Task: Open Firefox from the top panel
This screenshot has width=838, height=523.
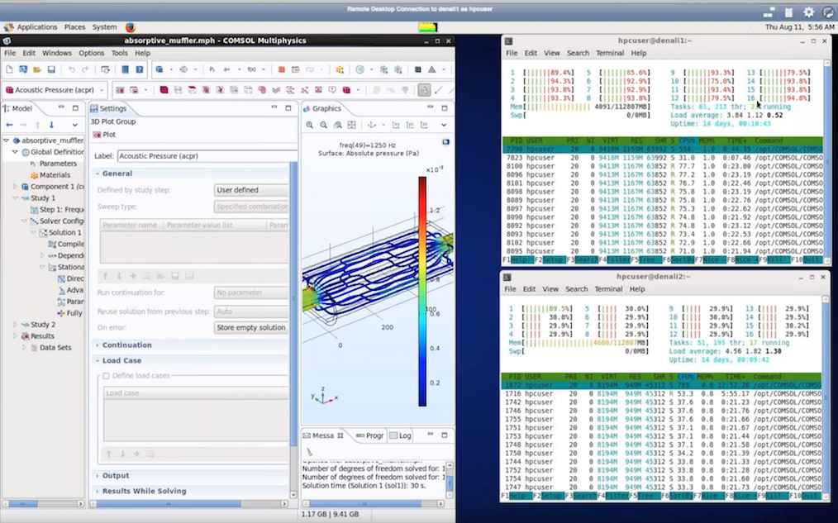Action: tap(130, 27)
